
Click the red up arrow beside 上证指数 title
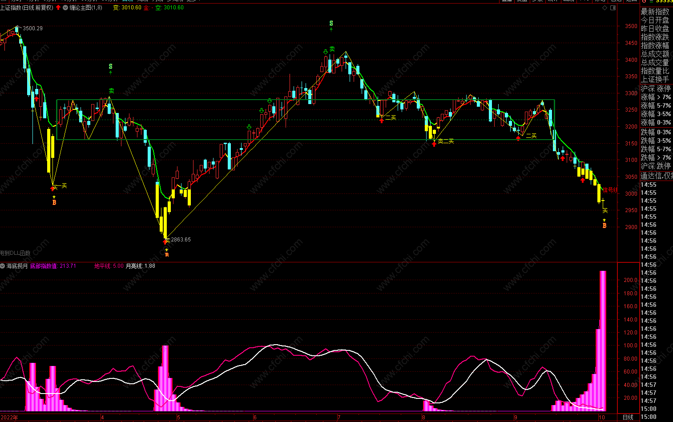(58, 8)
